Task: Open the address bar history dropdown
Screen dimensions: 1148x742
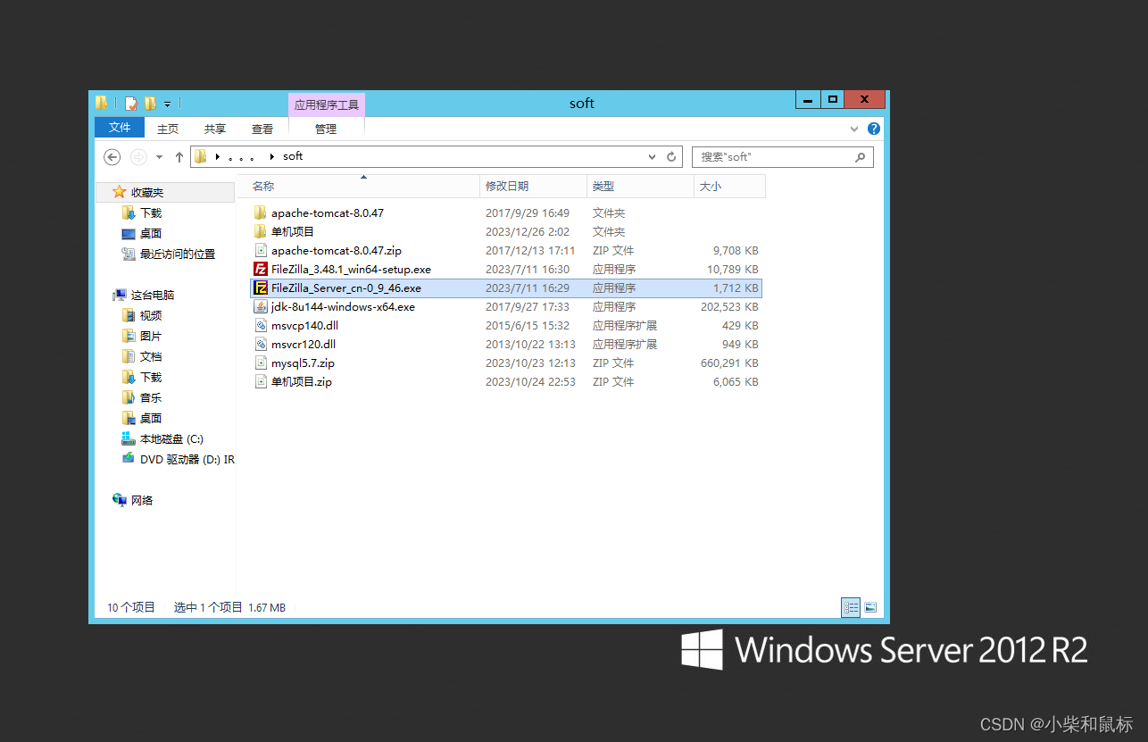Action: (x=653, y=157)
